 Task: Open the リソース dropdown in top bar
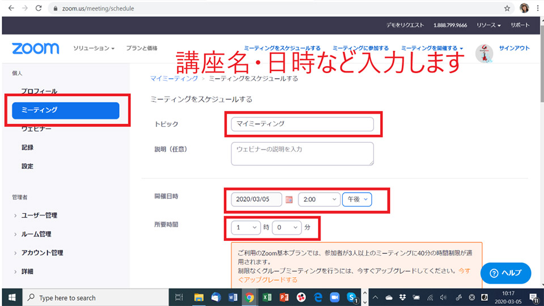coord(488,25)
